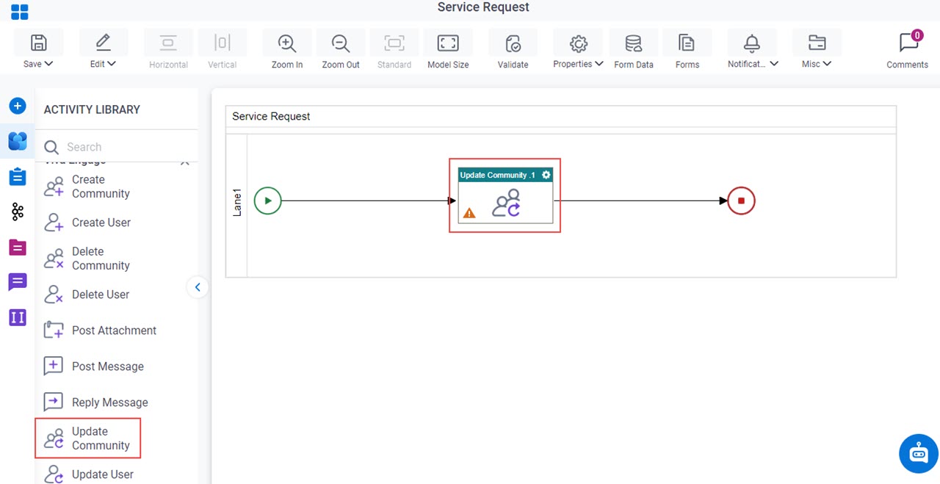The image size is (940, 484).
Task: Click the app grid logo
Action: [20, 11]
